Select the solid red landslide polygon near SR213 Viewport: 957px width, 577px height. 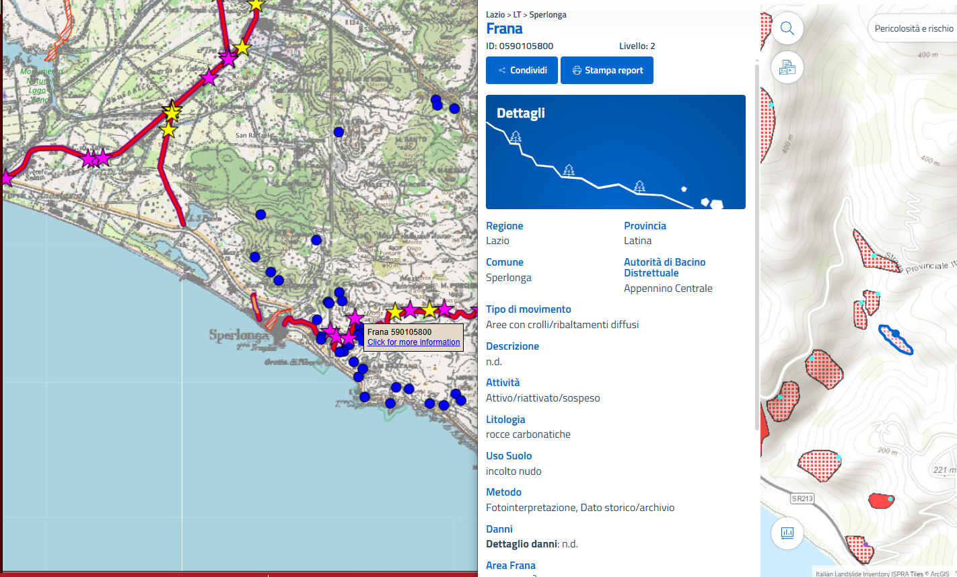(x=880, y=501)
